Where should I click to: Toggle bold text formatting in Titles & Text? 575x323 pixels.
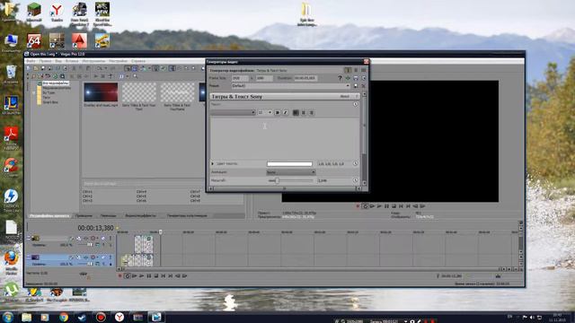coord(278,112)
